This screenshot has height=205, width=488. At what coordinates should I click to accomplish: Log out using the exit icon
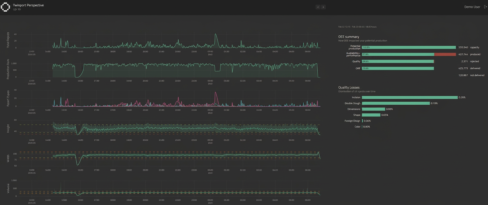[x=486, y=7]
